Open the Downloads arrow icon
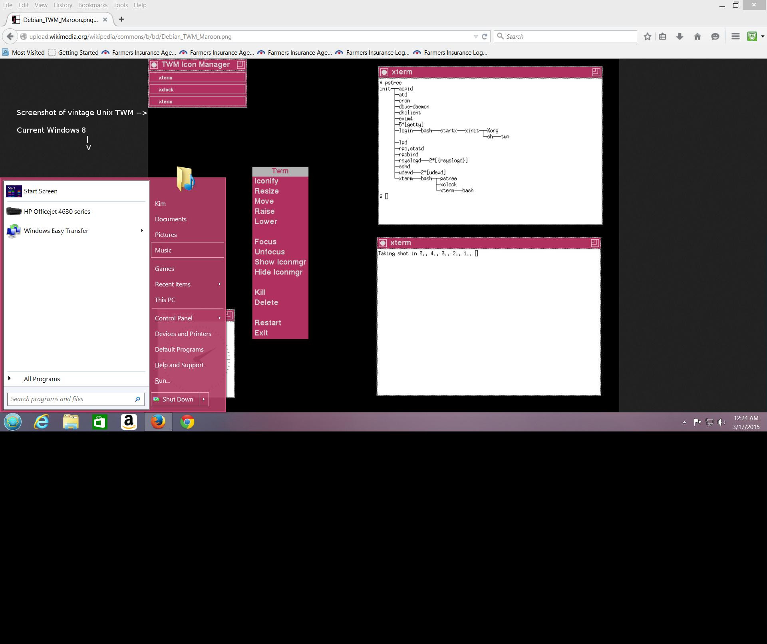This screenshot has width=767, height=644. pyautogui.click(x=680, y=36)
